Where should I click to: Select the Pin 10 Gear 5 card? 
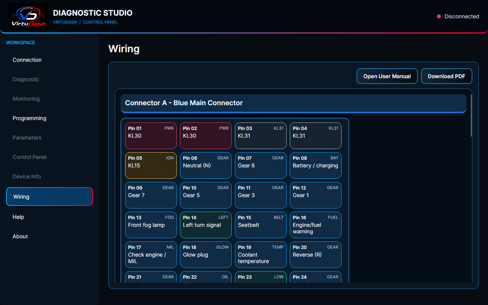pyautogui.click(x=206, y=195)
